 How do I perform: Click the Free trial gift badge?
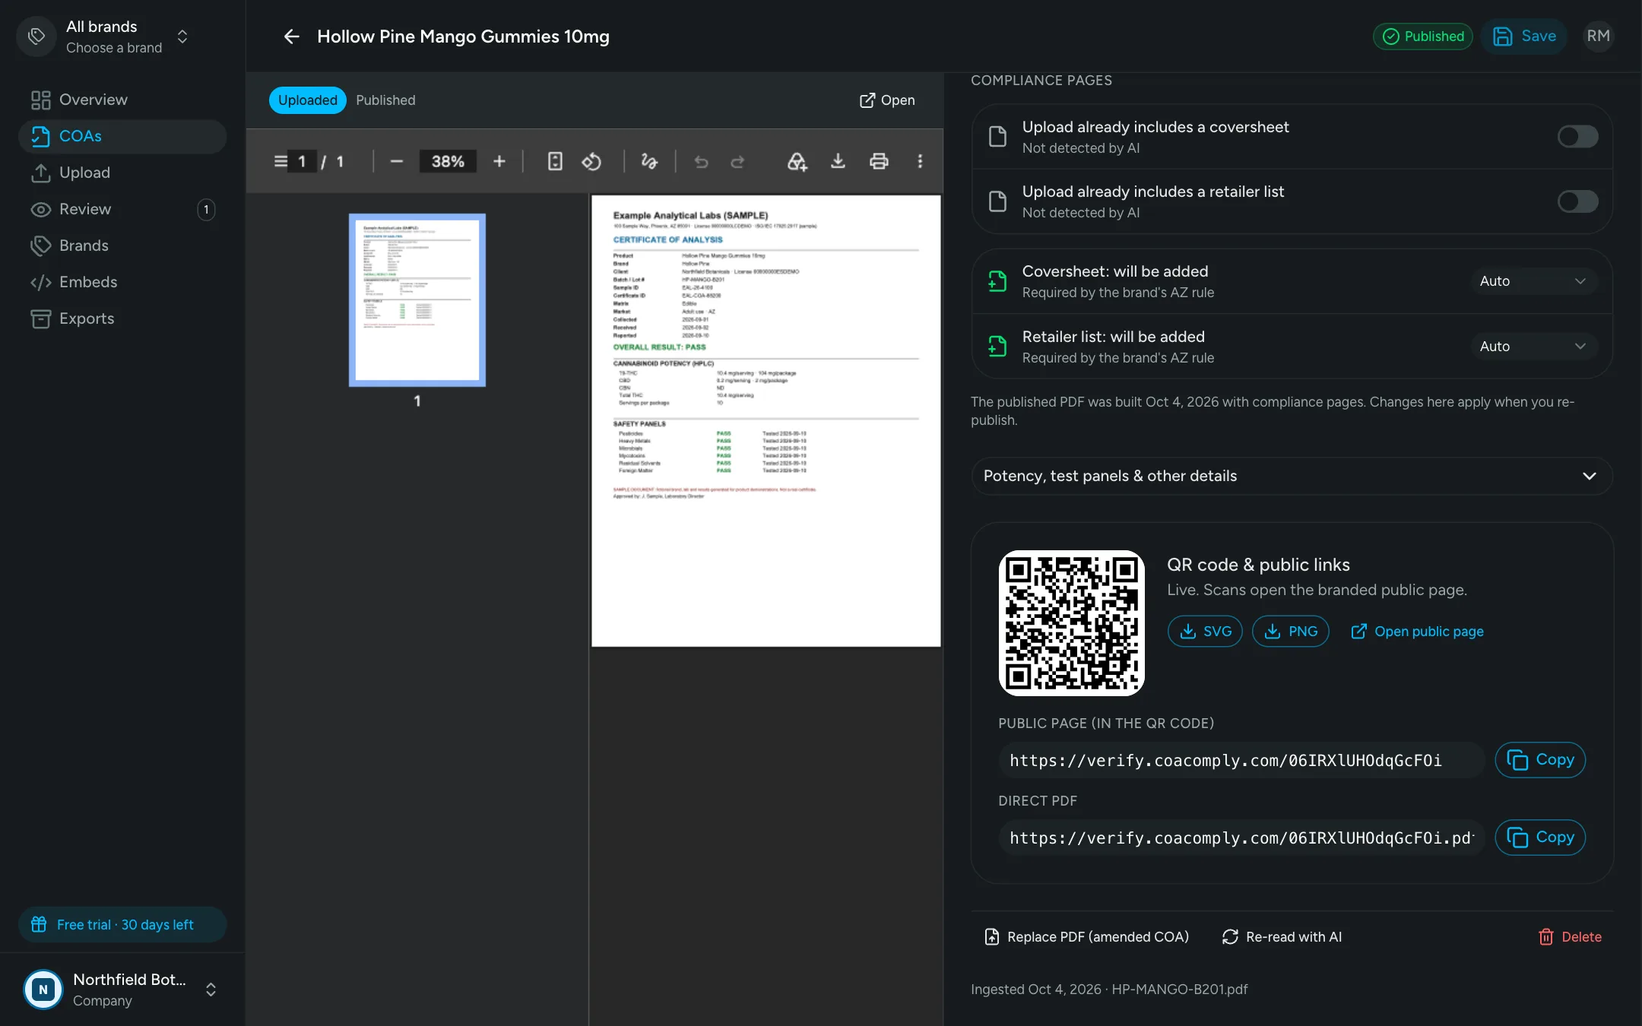click(122, 925)
